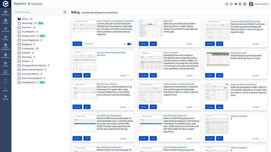Image resolution: width=271 pixels, height=152 pixels.
Task: Click the app logo at top left
Action: 6,4
